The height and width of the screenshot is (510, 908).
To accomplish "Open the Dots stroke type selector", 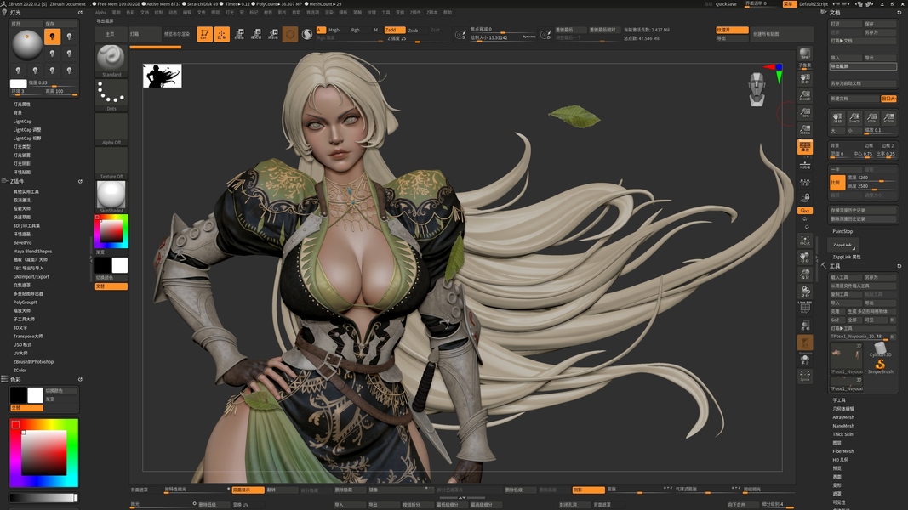I will [111, 95].
